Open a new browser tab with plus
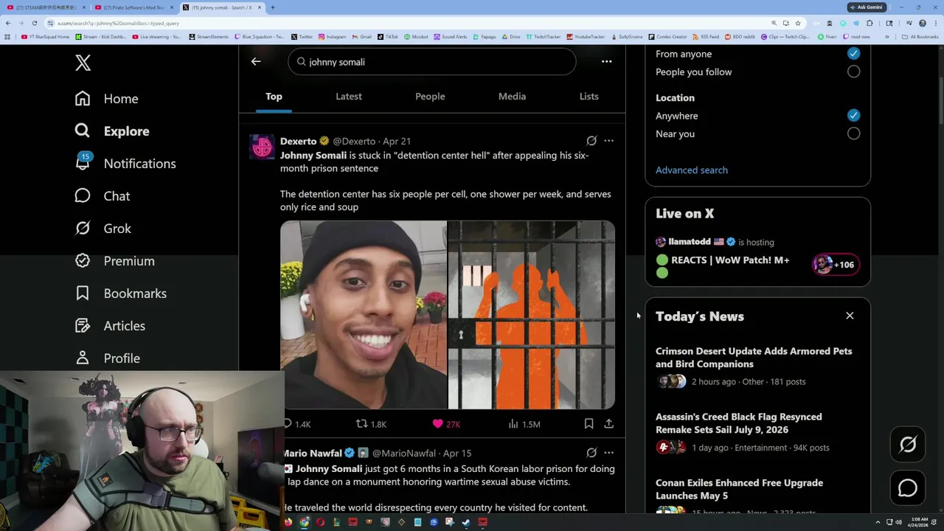The image size is (944, 531). click(x=272, y=7)
